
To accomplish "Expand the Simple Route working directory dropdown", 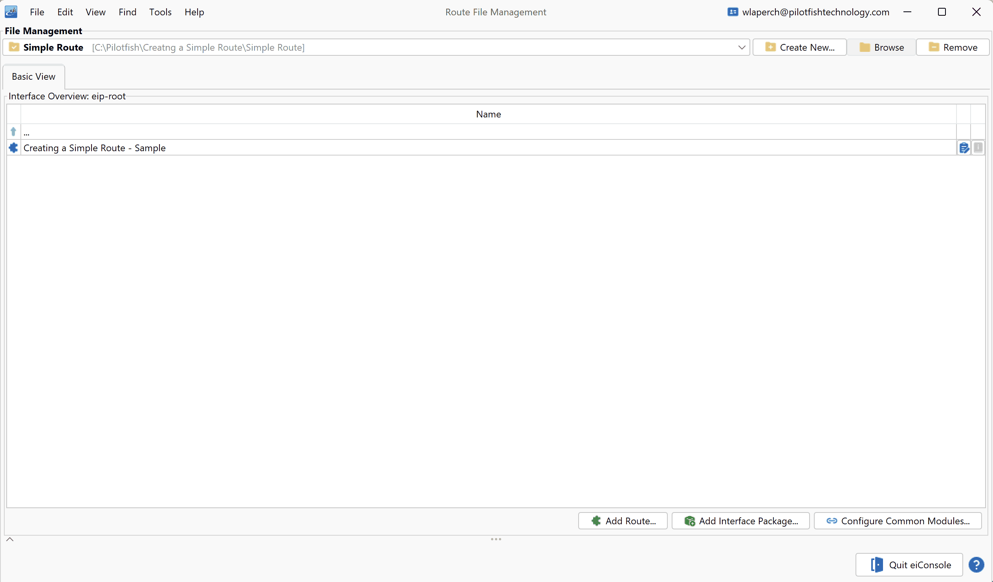I will (742, 47).
